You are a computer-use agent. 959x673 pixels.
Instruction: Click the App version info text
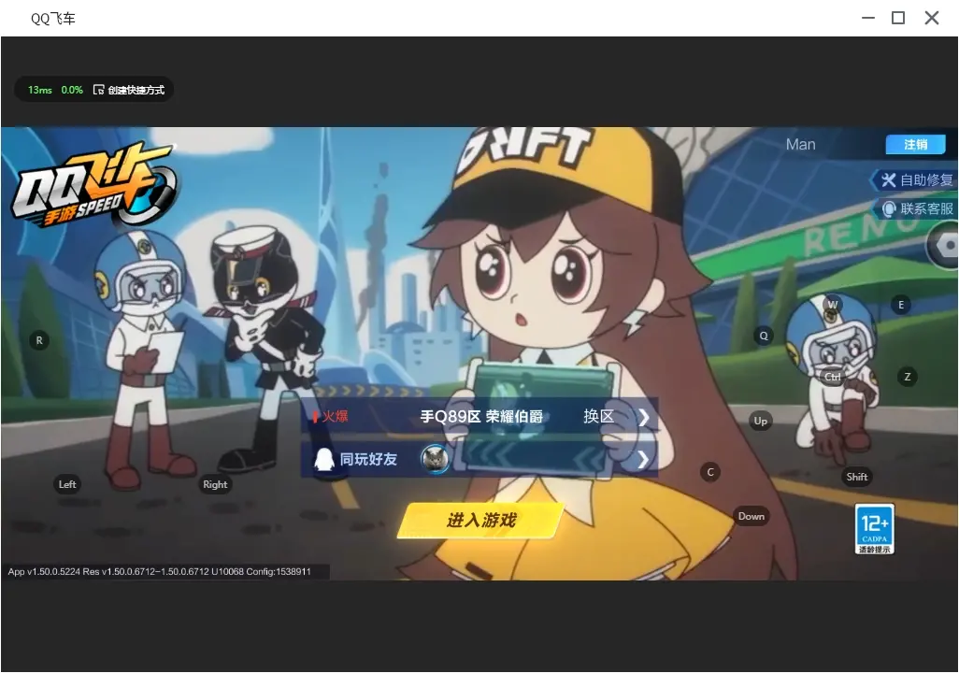click(160, 571)
